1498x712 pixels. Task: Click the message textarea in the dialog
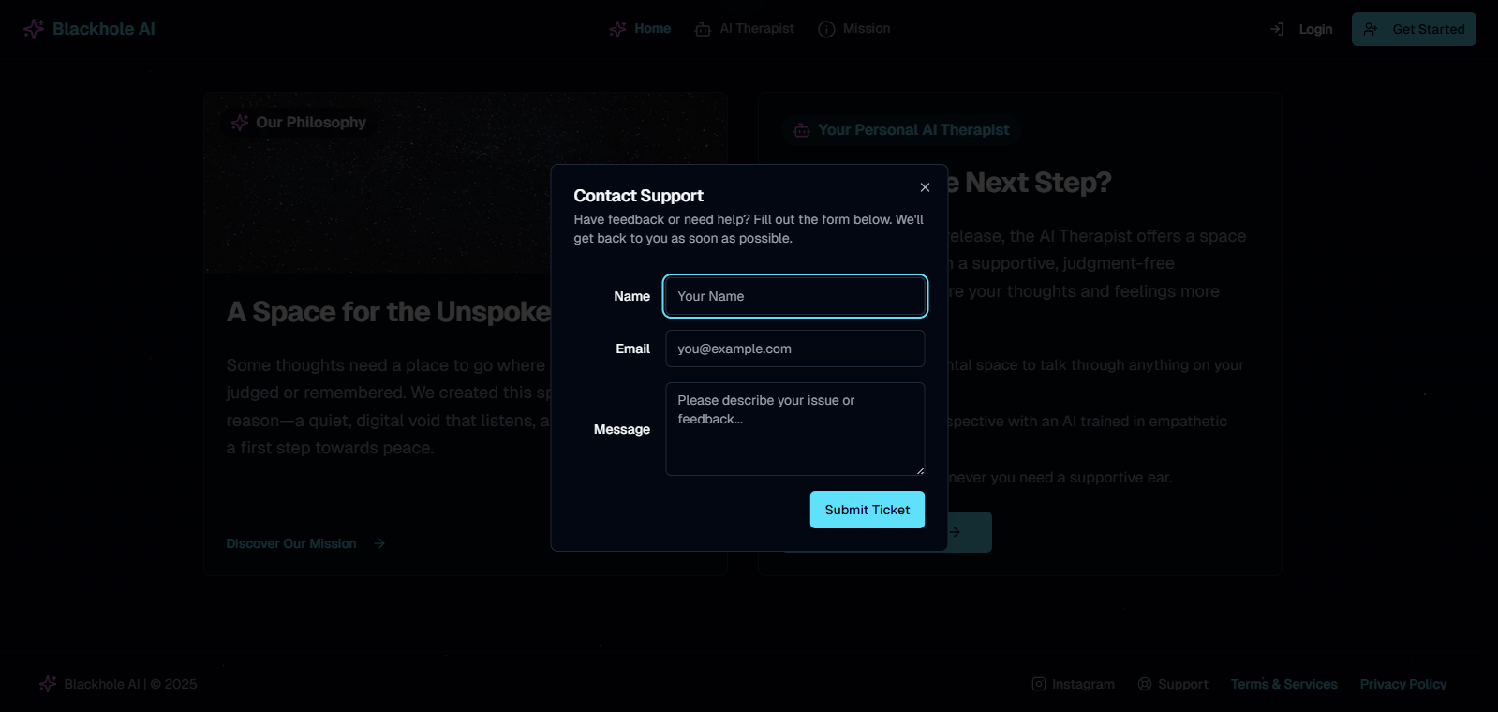click(795, 429)
